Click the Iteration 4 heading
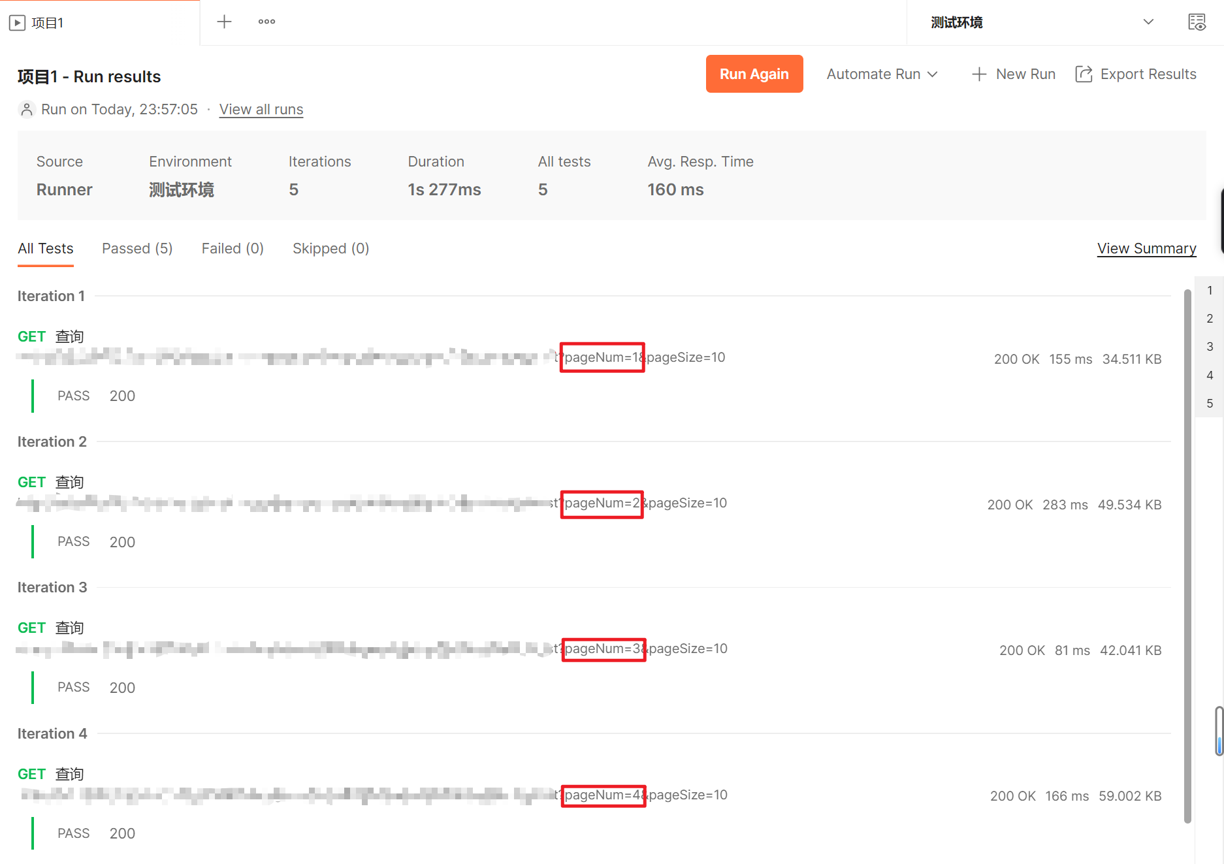Viewport: 1224px width, 864px height. coord(52,733)
